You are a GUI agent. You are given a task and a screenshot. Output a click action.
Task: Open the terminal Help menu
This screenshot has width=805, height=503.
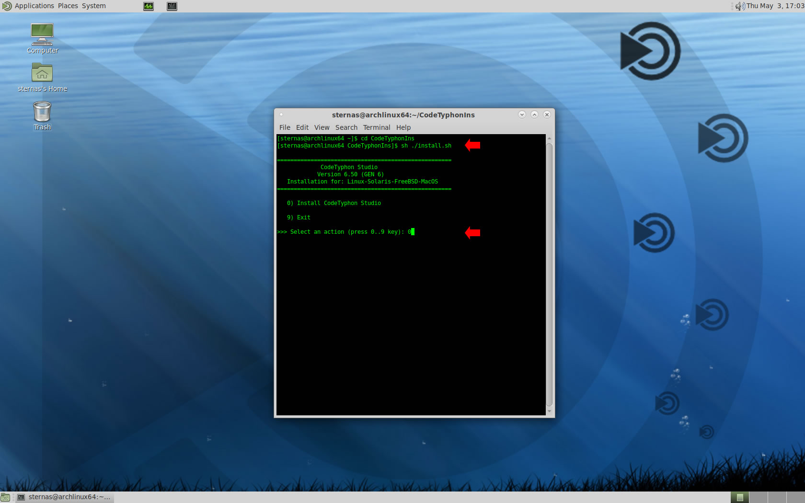[x=403, y=127]
